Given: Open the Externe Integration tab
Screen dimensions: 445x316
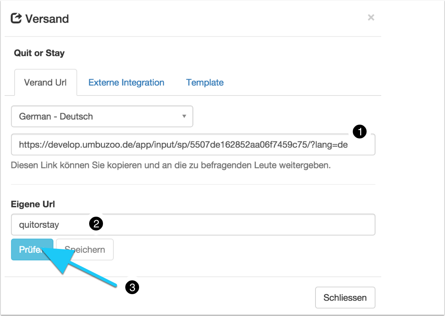Looking at the screenshot, I should coord(126,82).
